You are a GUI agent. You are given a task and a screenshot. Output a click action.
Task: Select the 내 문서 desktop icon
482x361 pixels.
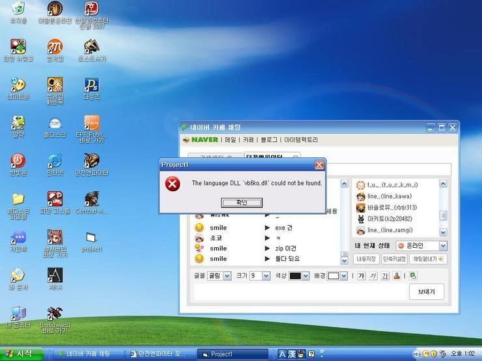click(18, 279)
